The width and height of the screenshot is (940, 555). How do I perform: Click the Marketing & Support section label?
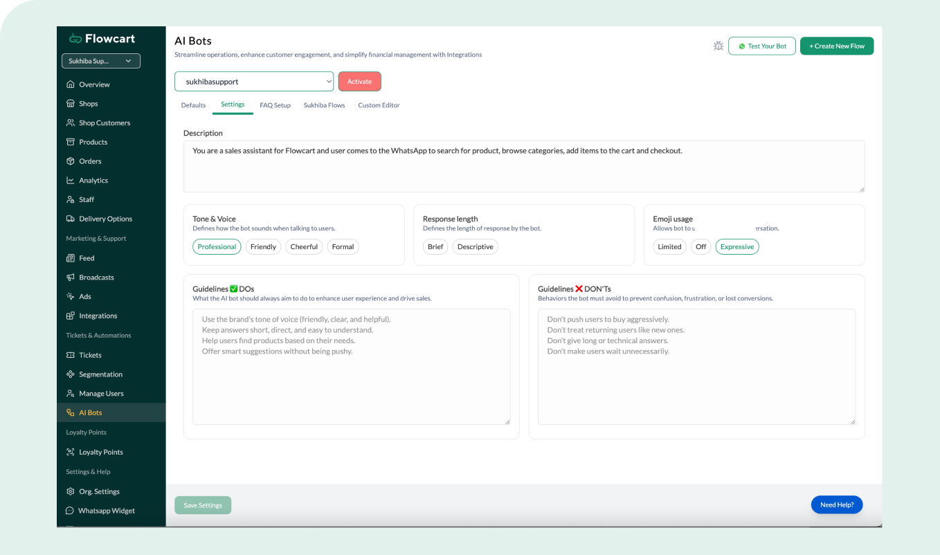click(x=96, y=239)
